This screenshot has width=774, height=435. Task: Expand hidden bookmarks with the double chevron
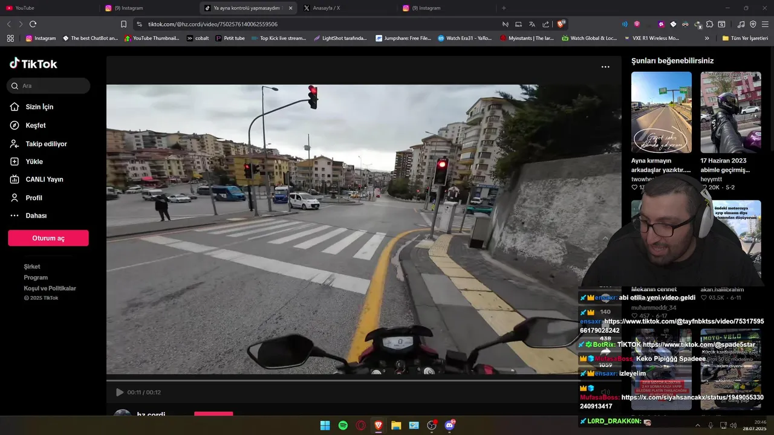pyautogui.click(x=707, y=38)
